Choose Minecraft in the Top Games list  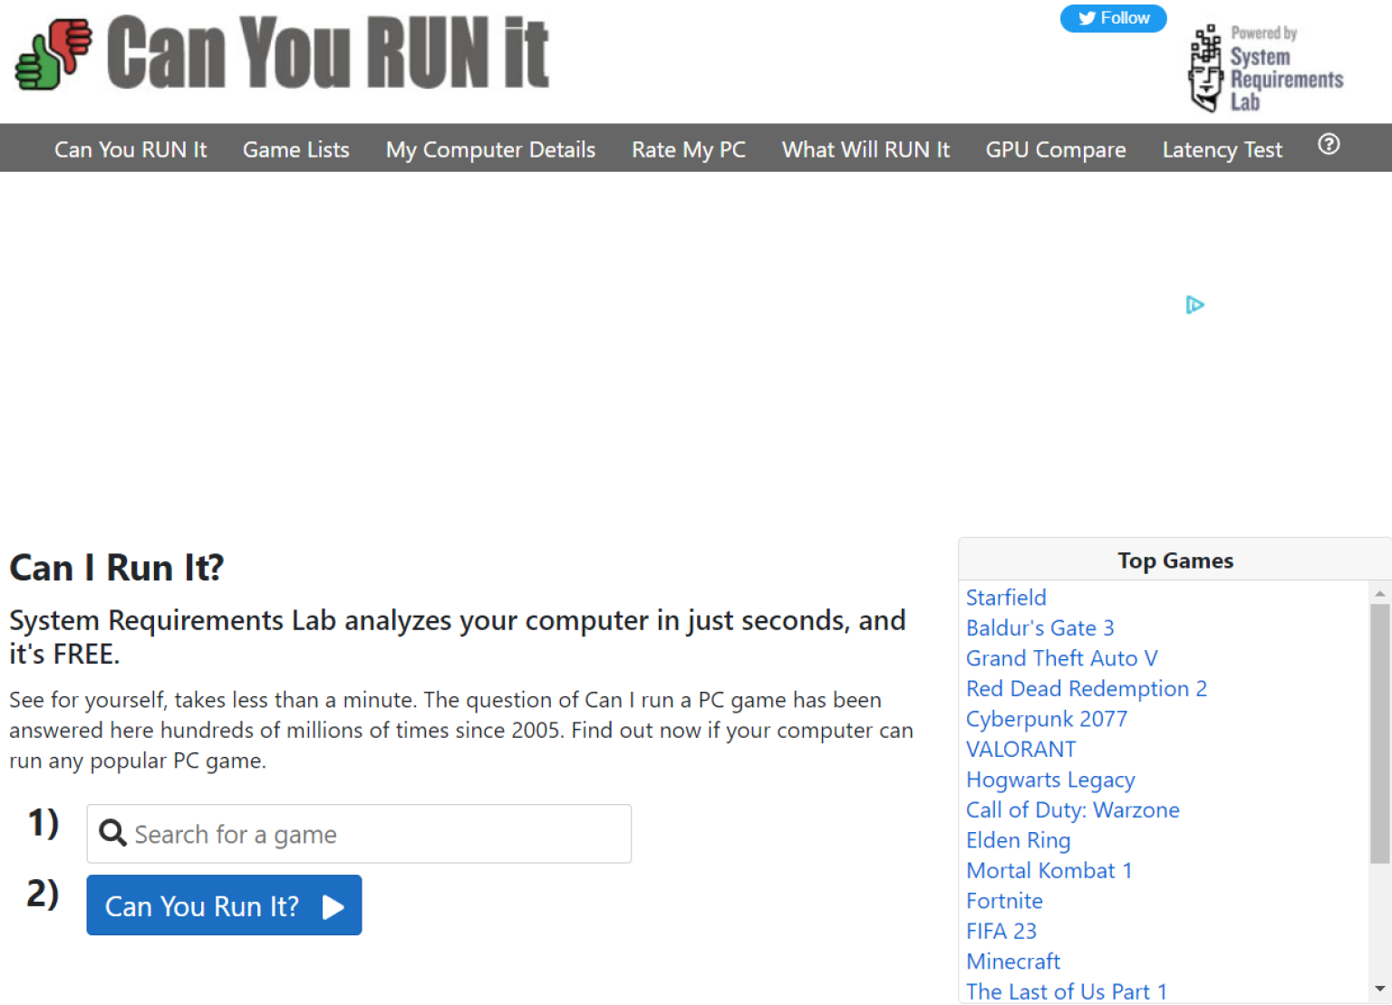pyautogui.click(x=1012, y=962)
